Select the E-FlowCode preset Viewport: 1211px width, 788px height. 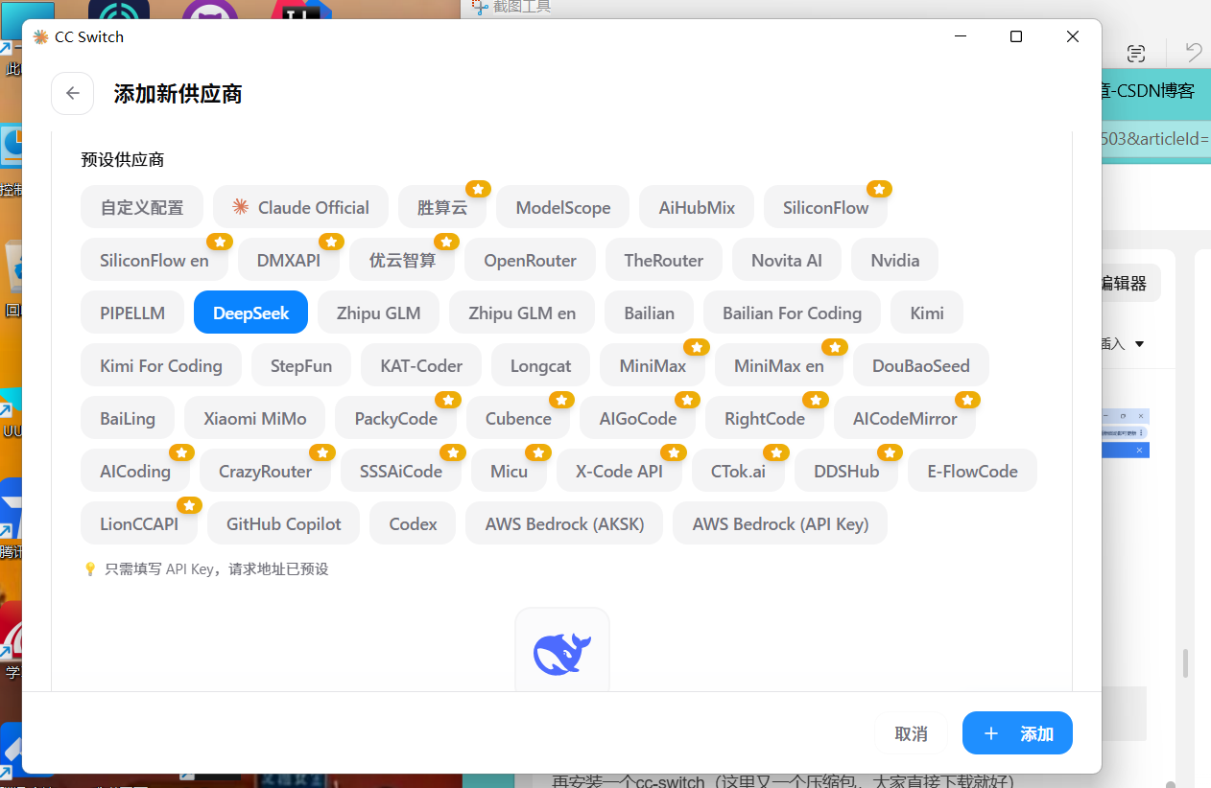972,471
